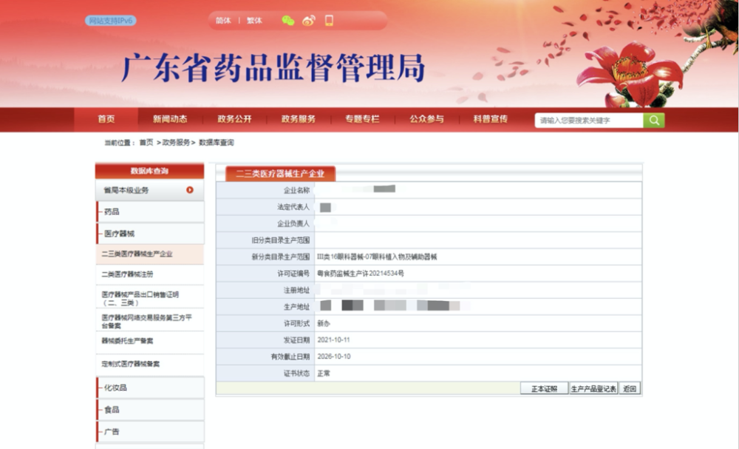Collapse the 医疗器械 sidebar section
The height and width of the screenshot is (449, 739).
coord(119,234)
